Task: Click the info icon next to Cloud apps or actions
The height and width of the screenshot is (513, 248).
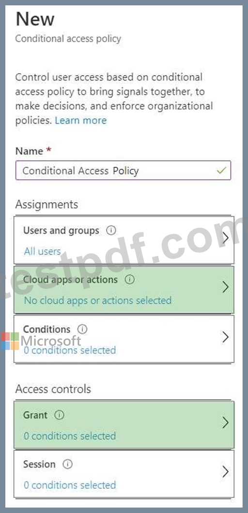Action: [130, 280]
